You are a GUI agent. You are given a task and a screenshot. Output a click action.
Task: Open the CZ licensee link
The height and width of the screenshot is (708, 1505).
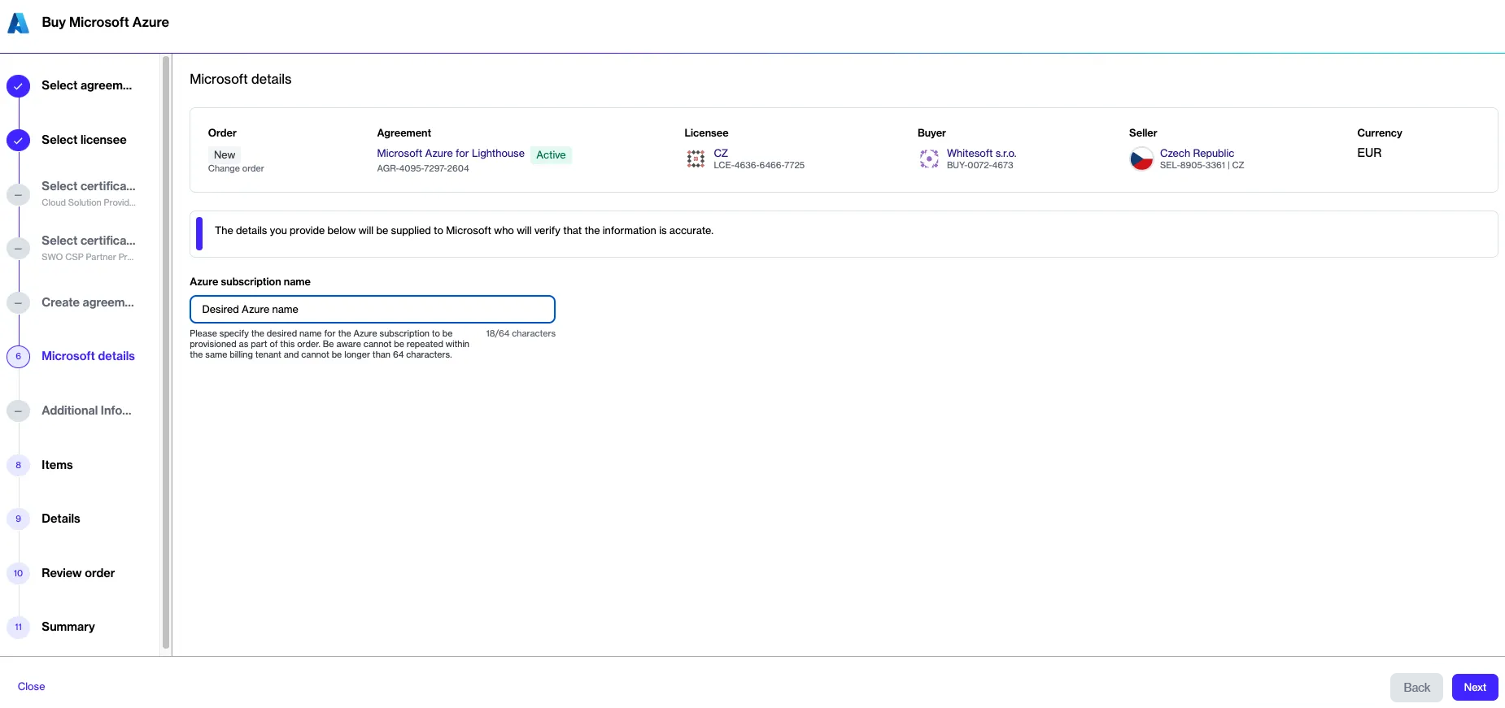pos(721,154)
